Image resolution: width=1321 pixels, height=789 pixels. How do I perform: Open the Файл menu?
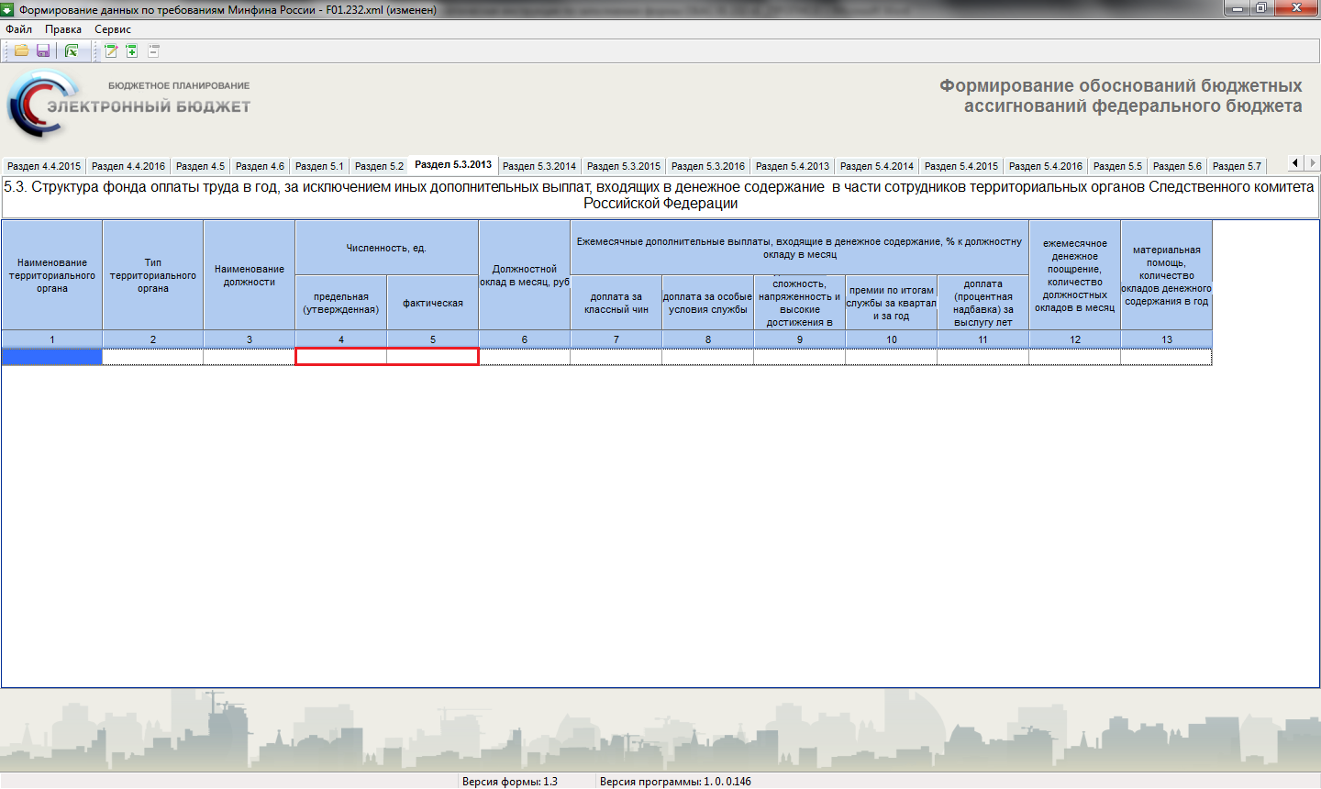point(18,29)
